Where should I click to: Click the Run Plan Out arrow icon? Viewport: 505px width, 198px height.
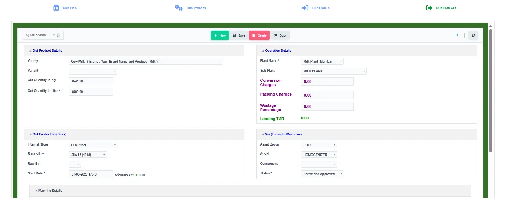429,8
